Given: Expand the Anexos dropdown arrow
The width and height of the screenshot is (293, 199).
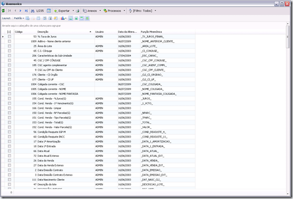Looking at the screenshot, I should pyautogui.click(x=100, y=11).
